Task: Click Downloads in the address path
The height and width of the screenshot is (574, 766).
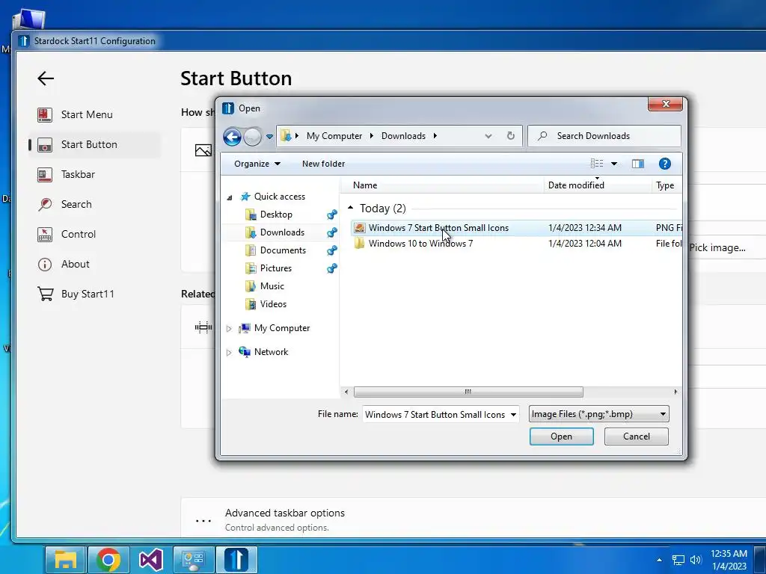Action: pyautogui.click(x=403, y=136)
